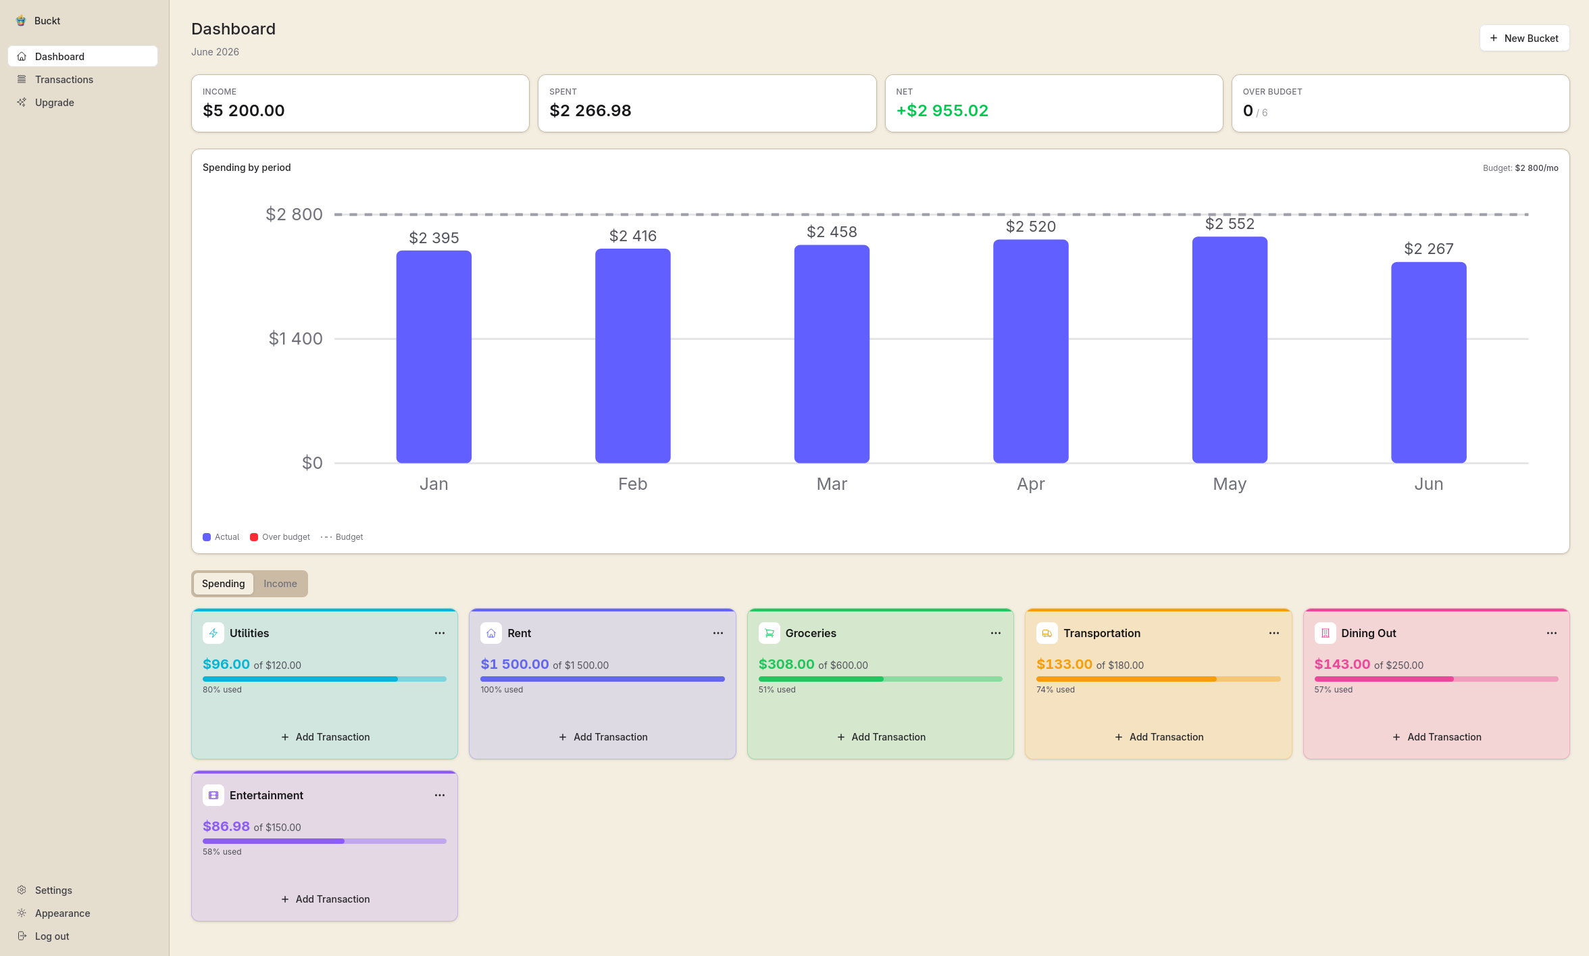Screen dimensions: 1589x956
Task: Click the Rent house icon
Action: (x=491, y=633)
